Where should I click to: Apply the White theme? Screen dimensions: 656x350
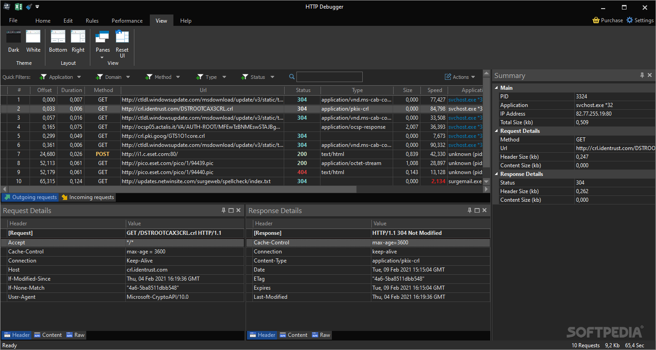[33, 42]
